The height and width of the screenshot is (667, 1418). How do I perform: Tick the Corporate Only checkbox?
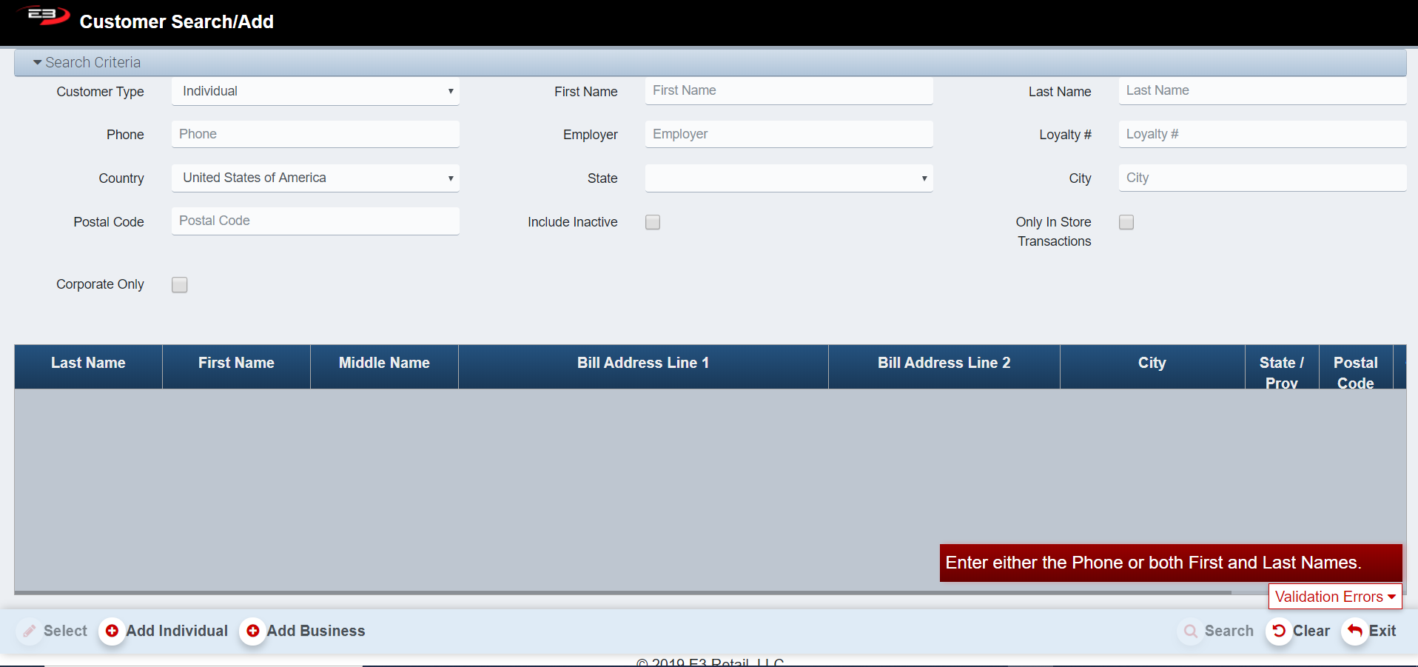[180, 285]
